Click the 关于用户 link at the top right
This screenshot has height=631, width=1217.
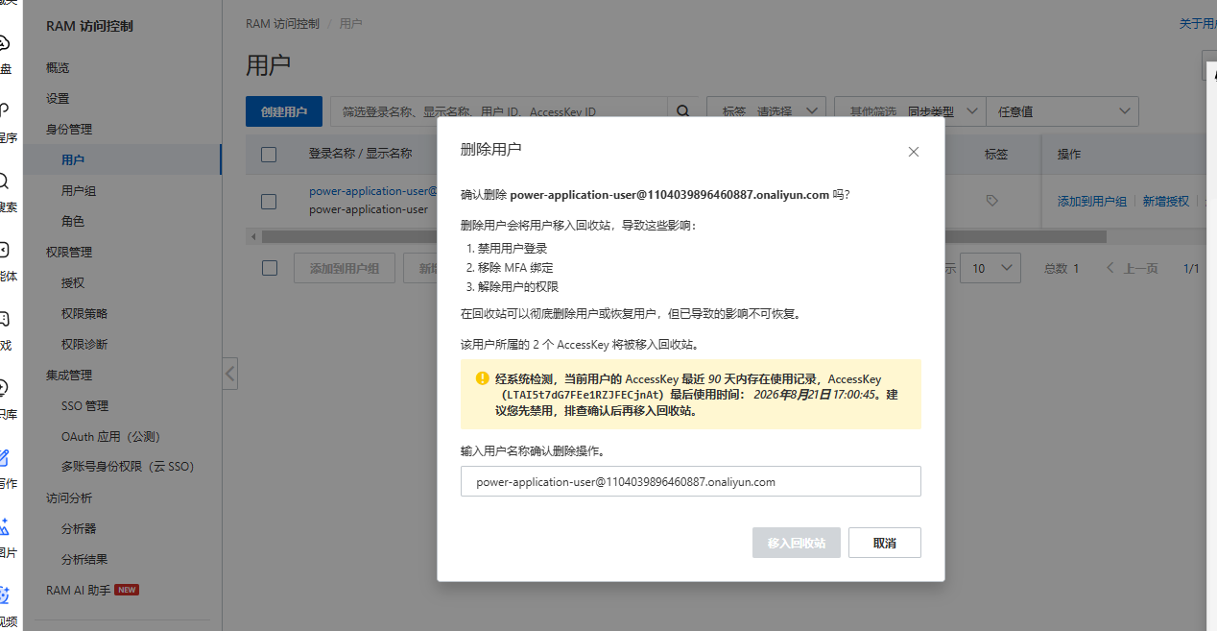click(x=1197, y=23)
